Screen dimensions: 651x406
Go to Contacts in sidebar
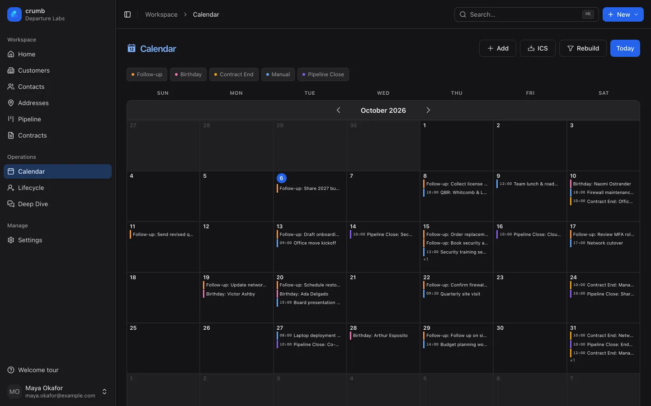tap(57, 87)
